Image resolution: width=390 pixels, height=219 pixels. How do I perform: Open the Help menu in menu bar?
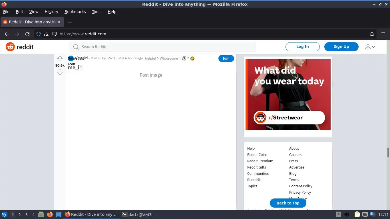(x=112, y=12)
